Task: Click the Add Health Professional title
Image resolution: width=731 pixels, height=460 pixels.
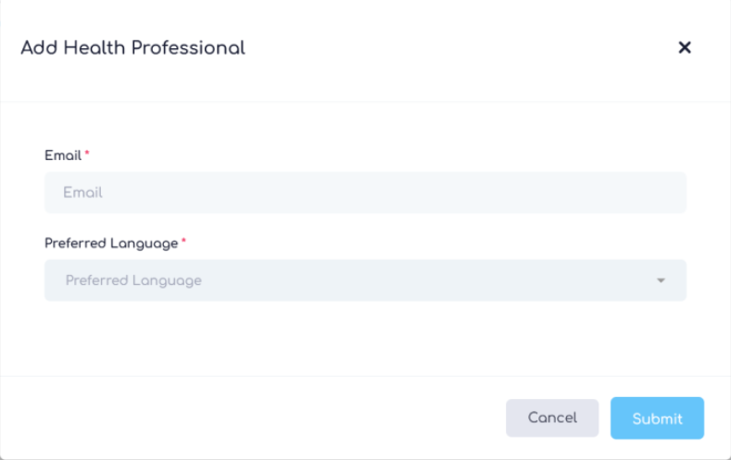Action: 132,47
